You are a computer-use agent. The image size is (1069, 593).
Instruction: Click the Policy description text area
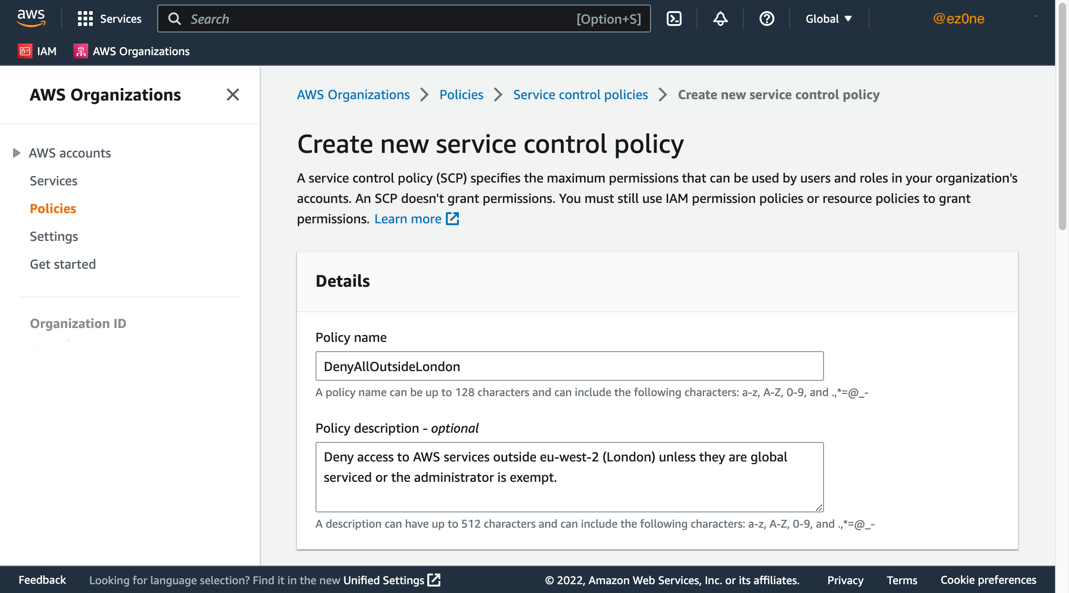tap(569, 477)
